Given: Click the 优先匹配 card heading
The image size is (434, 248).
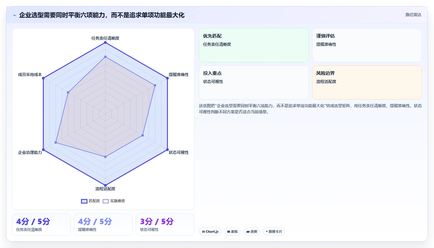Looking at the screenshot, I should [212, 36].
